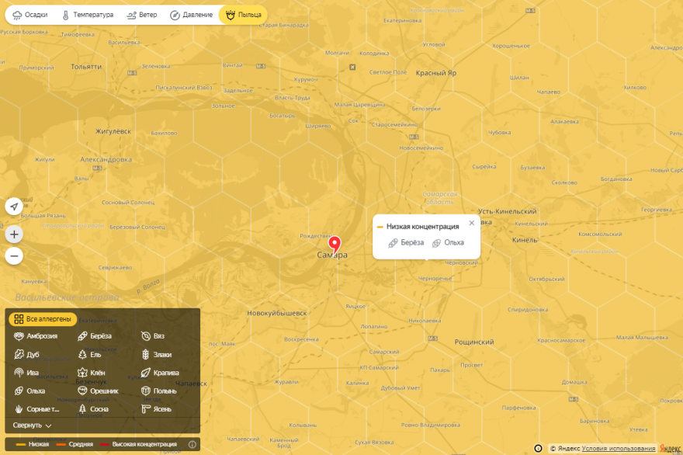Pick the Крапива allergen filter
This screenshot has height=455, width=683.
tap(160, 373)
